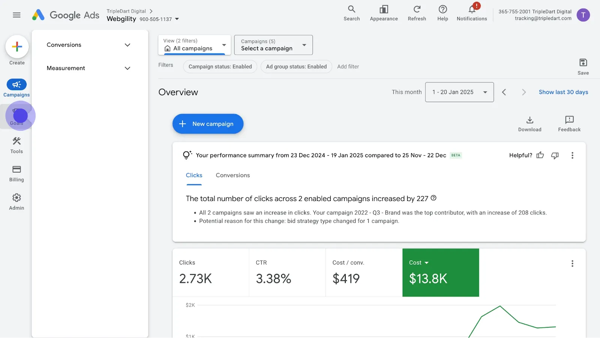
Task: Open the account avatar T
Action: (583, 15)
